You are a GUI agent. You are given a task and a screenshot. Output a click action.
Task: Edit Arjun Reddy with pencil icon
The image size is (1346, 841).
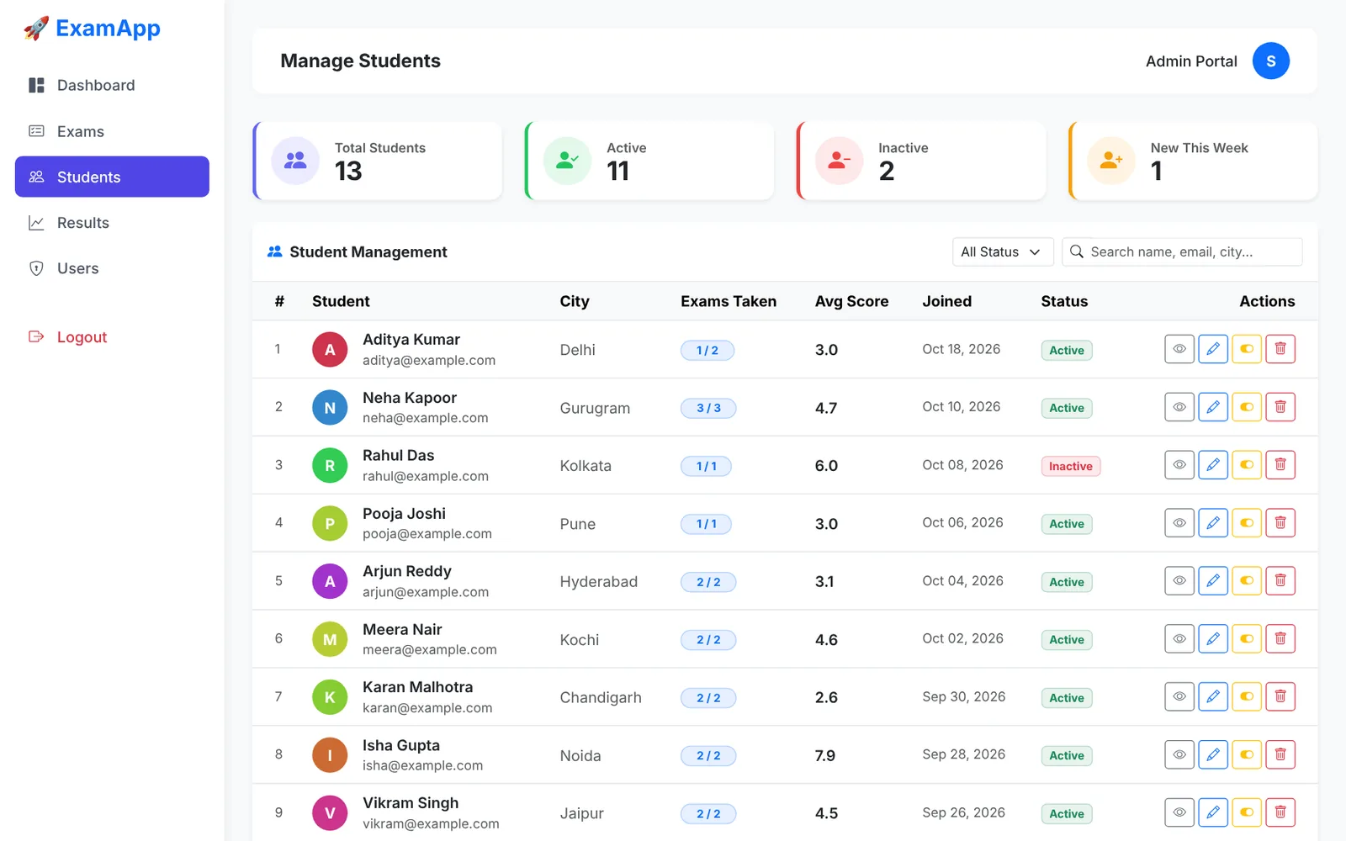click(x=1213, y=580)
